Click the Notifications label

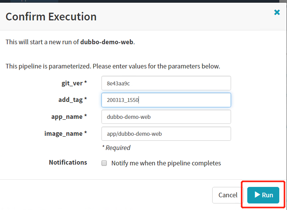click(x=68, y=162)
